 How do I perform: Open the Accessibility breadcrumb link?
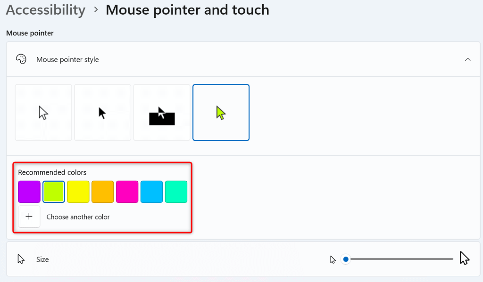(45, 10)
